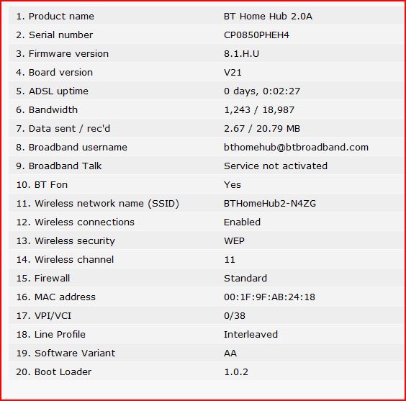The image size is (406, 401).
Task: Click firmware version value 8.1.H.U
Action: pos(241,53)
